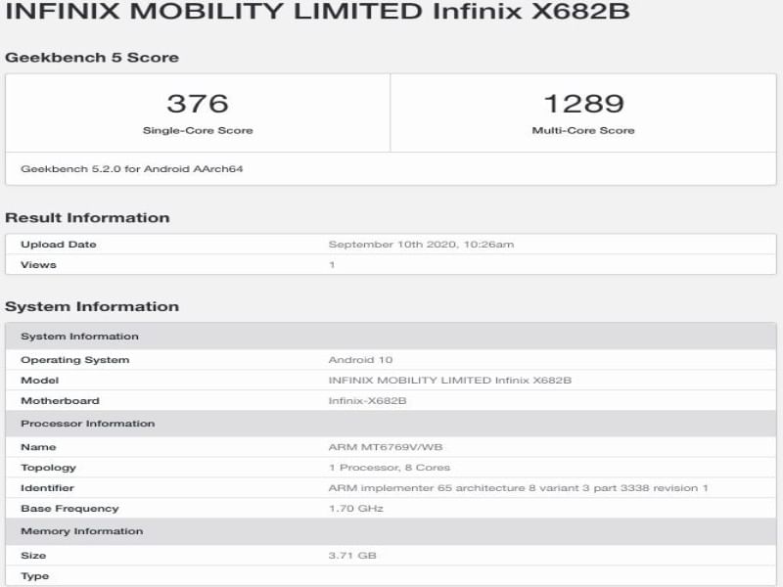The height and width of the screenshot is (587, 783).
Task: Click 'Geekbench 5.2.0 for Android AArch64' text
Action: (132, 168)
